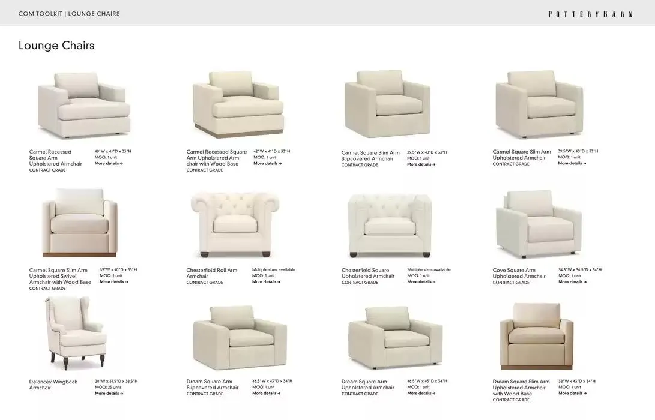Click the Carmel Square Slim Arm Upholstered Armchair title
The width and height of the screenshot is (655, 420).
pyautogui.click(x=521, y=155)
